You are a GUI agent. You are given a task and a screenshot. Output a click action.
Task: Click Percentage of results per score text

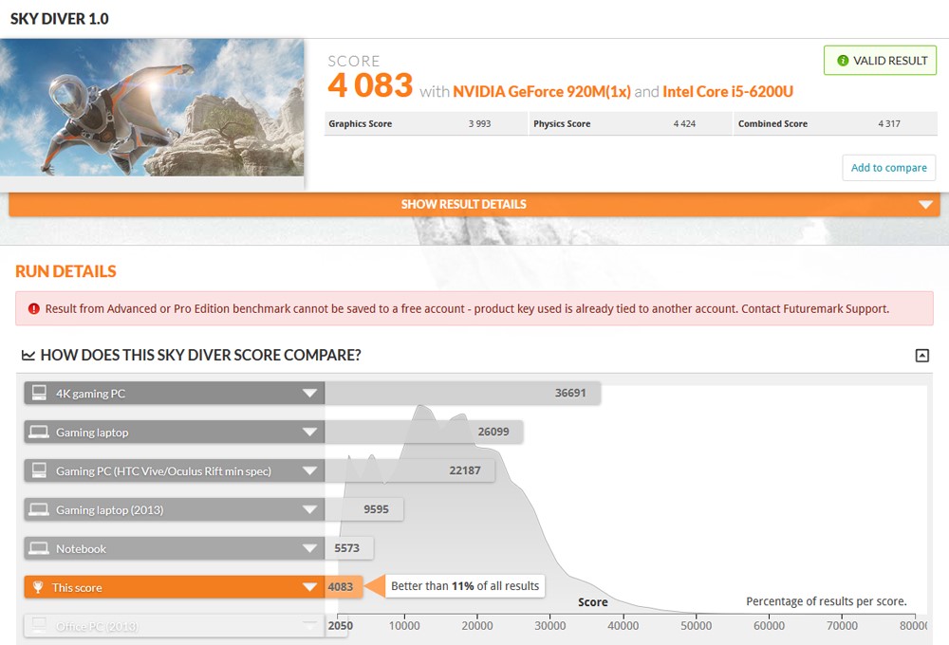[x=827, y=601]
